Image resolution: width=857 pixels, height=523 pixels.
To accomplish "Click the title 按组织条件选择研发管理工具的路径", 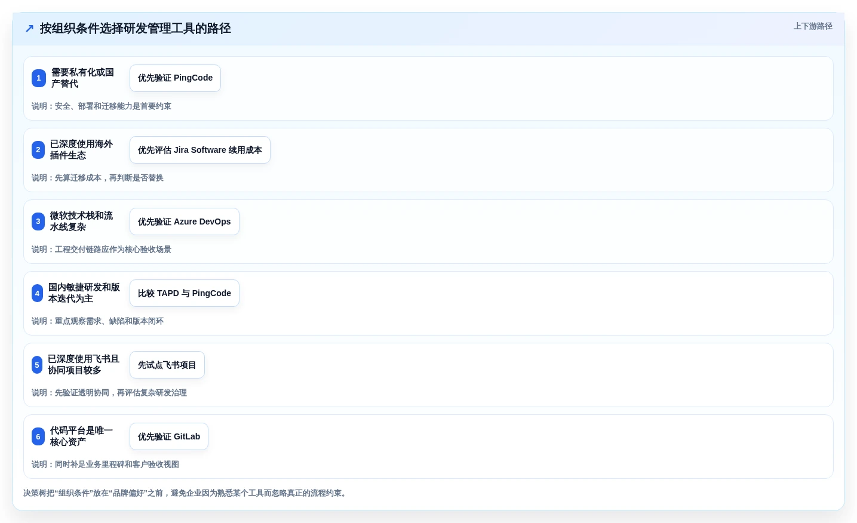I will pyautogui.click(x=135, y=29).
